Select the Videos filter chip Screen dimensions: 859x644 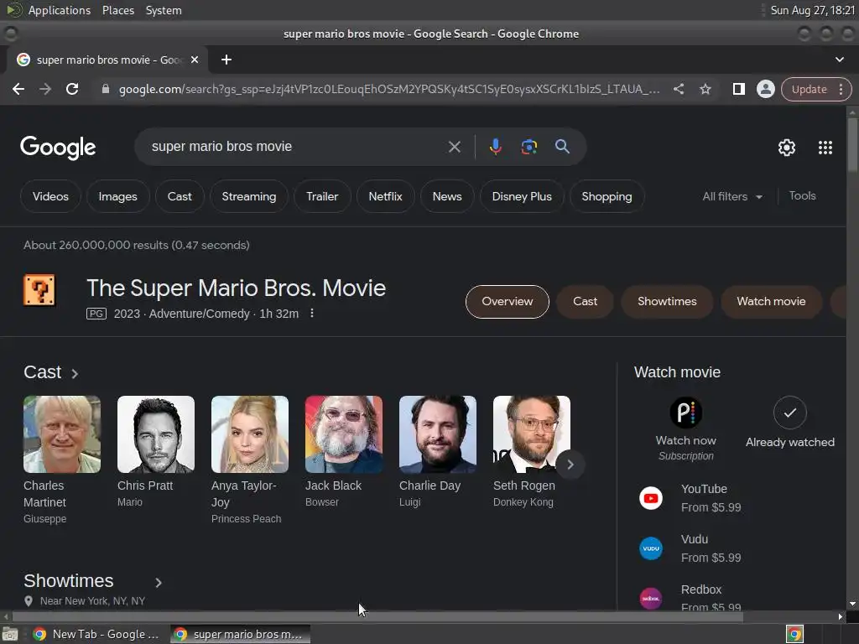click(x=50, y=196)
